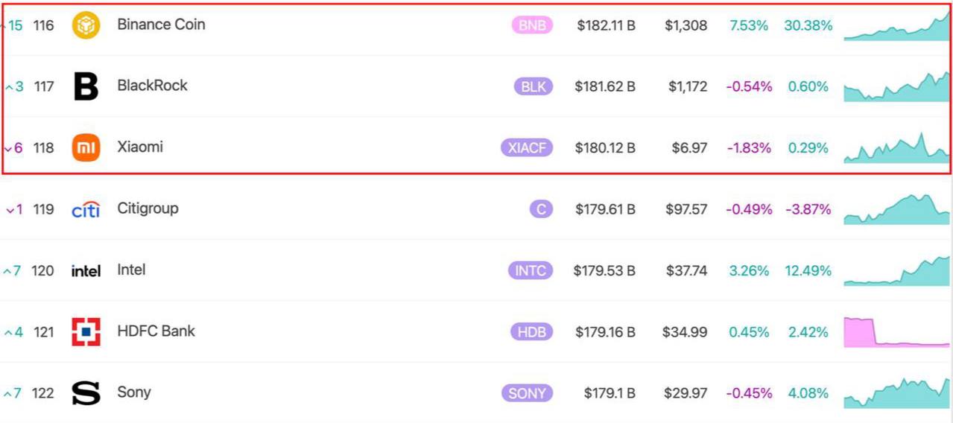Click the orange Xiaomi logo icon
Viewport: 953px width, 423px height.
[x=86, y=148]
